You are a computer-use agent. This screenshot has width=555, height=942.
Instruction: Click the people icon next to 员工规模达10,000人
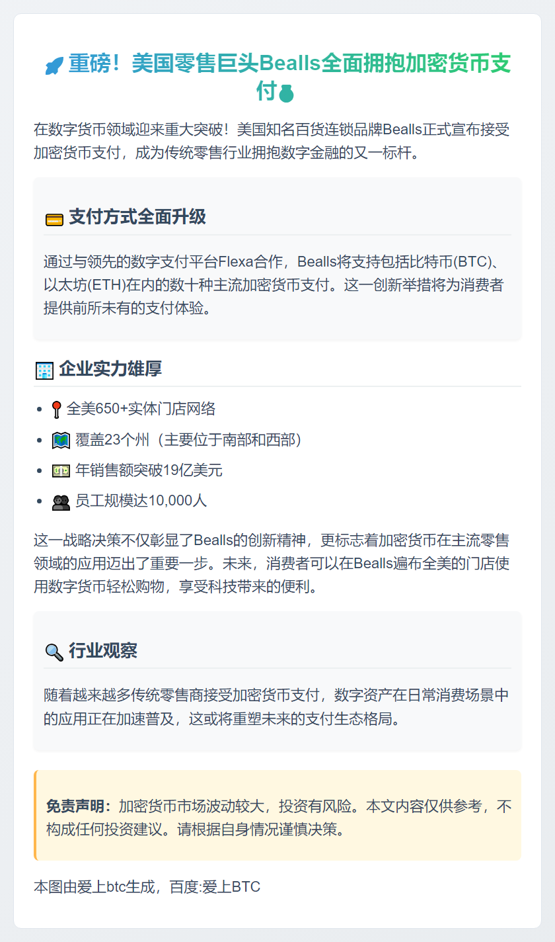[61, 502]
